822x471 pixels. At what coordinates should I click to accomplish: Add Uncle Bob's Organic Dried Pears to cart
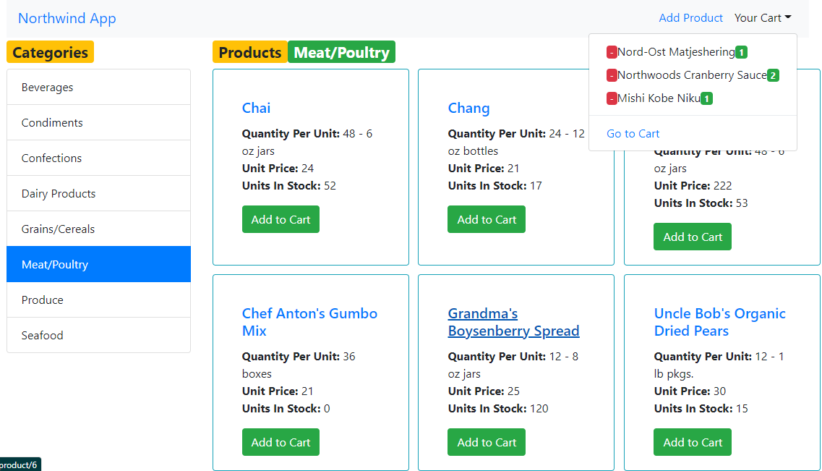click(693, 442)
